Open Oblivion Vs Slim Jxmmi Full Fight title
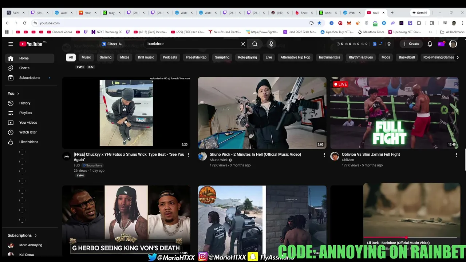 coord(371,155)
